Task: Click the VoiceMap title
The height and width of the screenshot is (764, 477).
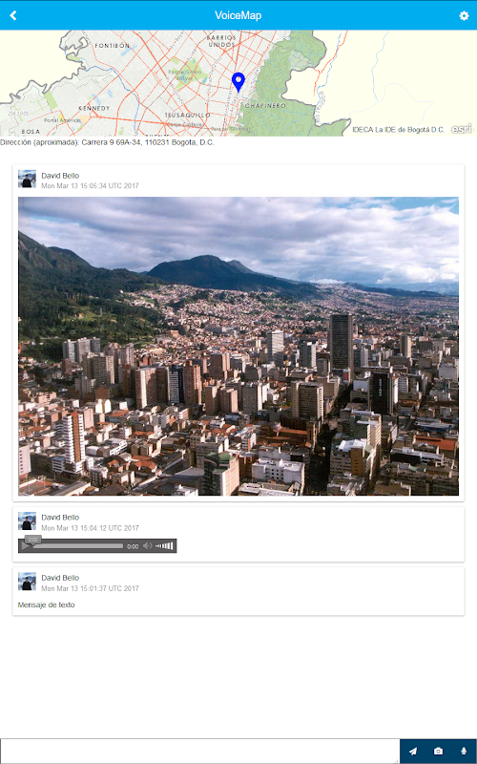Action: 238,15
